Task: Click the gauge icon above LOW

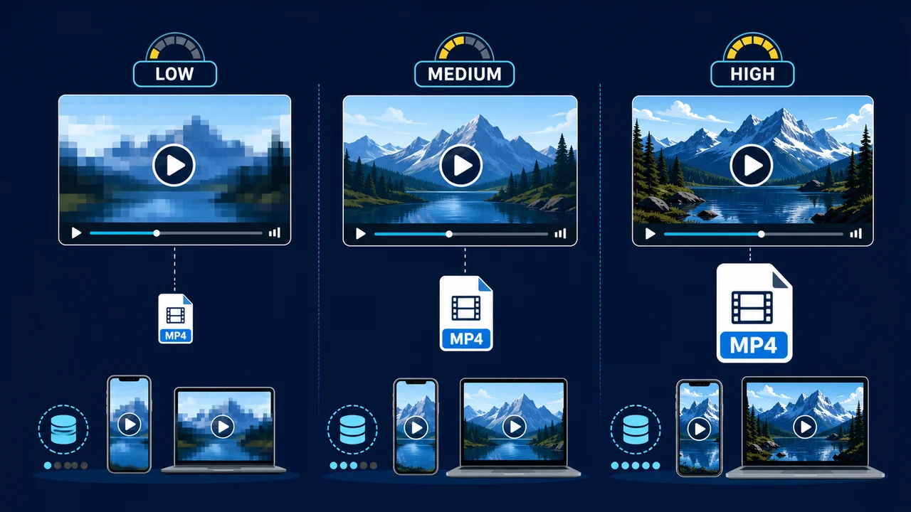Action: coord(174,47)
